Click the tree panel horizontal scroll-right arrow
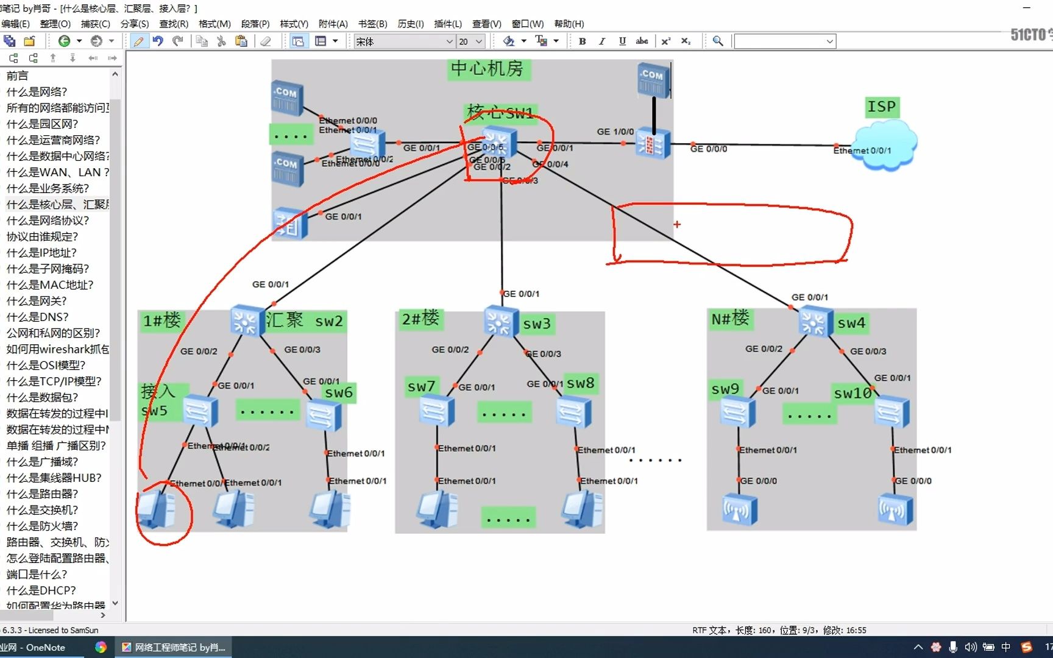Image resolution: width=1053 pixels, height=658 pixels. [x=103, y=615]
